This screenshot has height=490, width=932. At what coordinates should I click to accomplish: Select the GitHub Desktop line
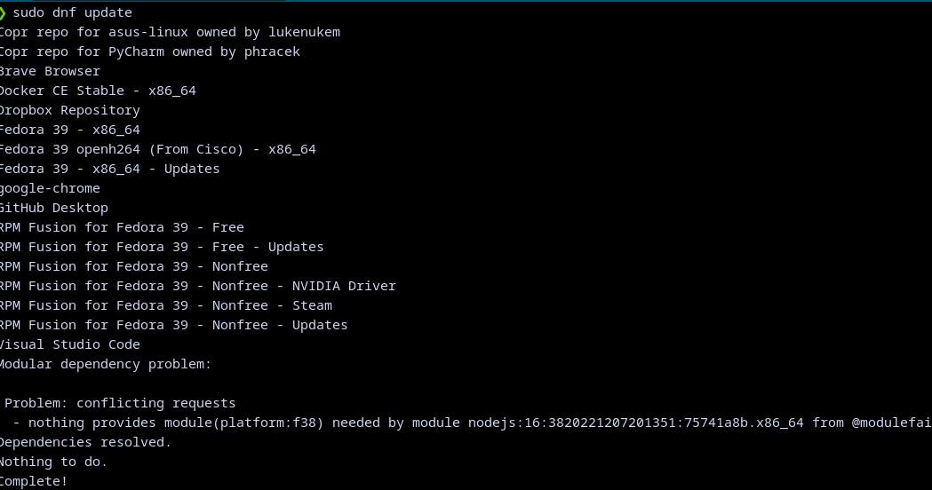point(53,208)
